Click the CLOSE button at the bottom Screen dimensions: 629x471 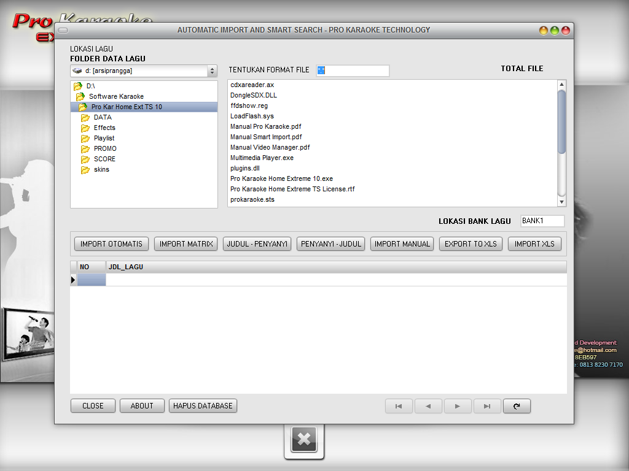pyautogui.click(x=93, y=406)
